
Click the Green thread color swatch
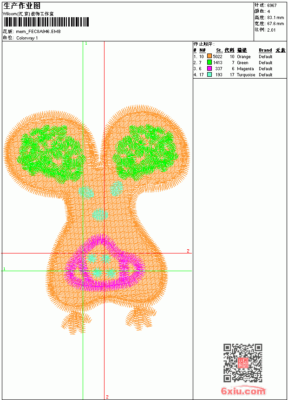209,62
